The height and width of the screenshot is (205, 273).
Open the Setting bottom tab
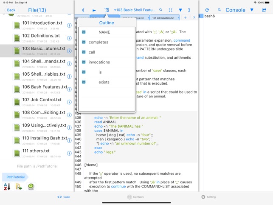click(208, 197)
